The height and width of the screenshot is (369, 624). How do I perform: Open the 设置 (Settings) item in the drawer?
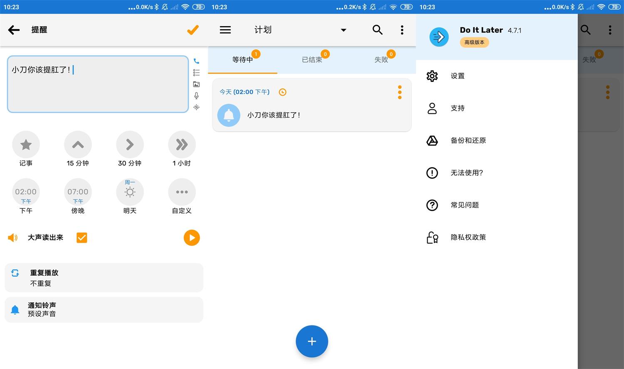coord(457,76)
